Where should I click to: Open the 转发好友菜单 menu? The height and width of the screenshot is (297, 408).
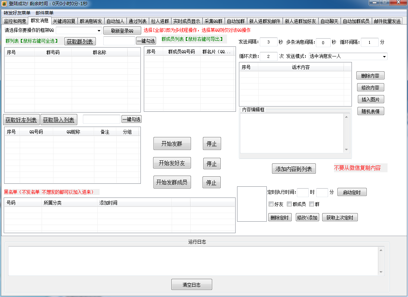click(x=17, y=13)
